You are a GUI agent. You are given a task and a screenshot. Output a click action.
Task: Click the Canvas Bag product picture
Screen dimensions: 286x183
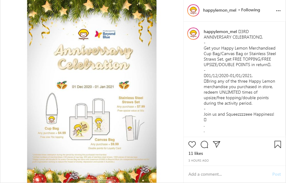(90, 119)
